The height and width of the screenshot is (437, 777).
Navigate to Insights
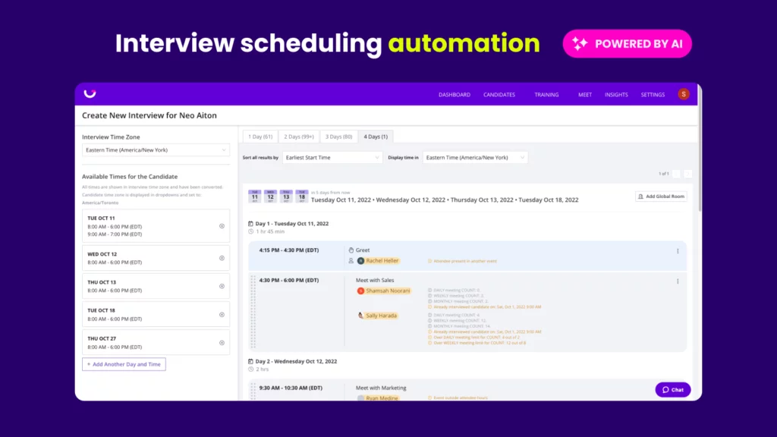pos(616,95)
